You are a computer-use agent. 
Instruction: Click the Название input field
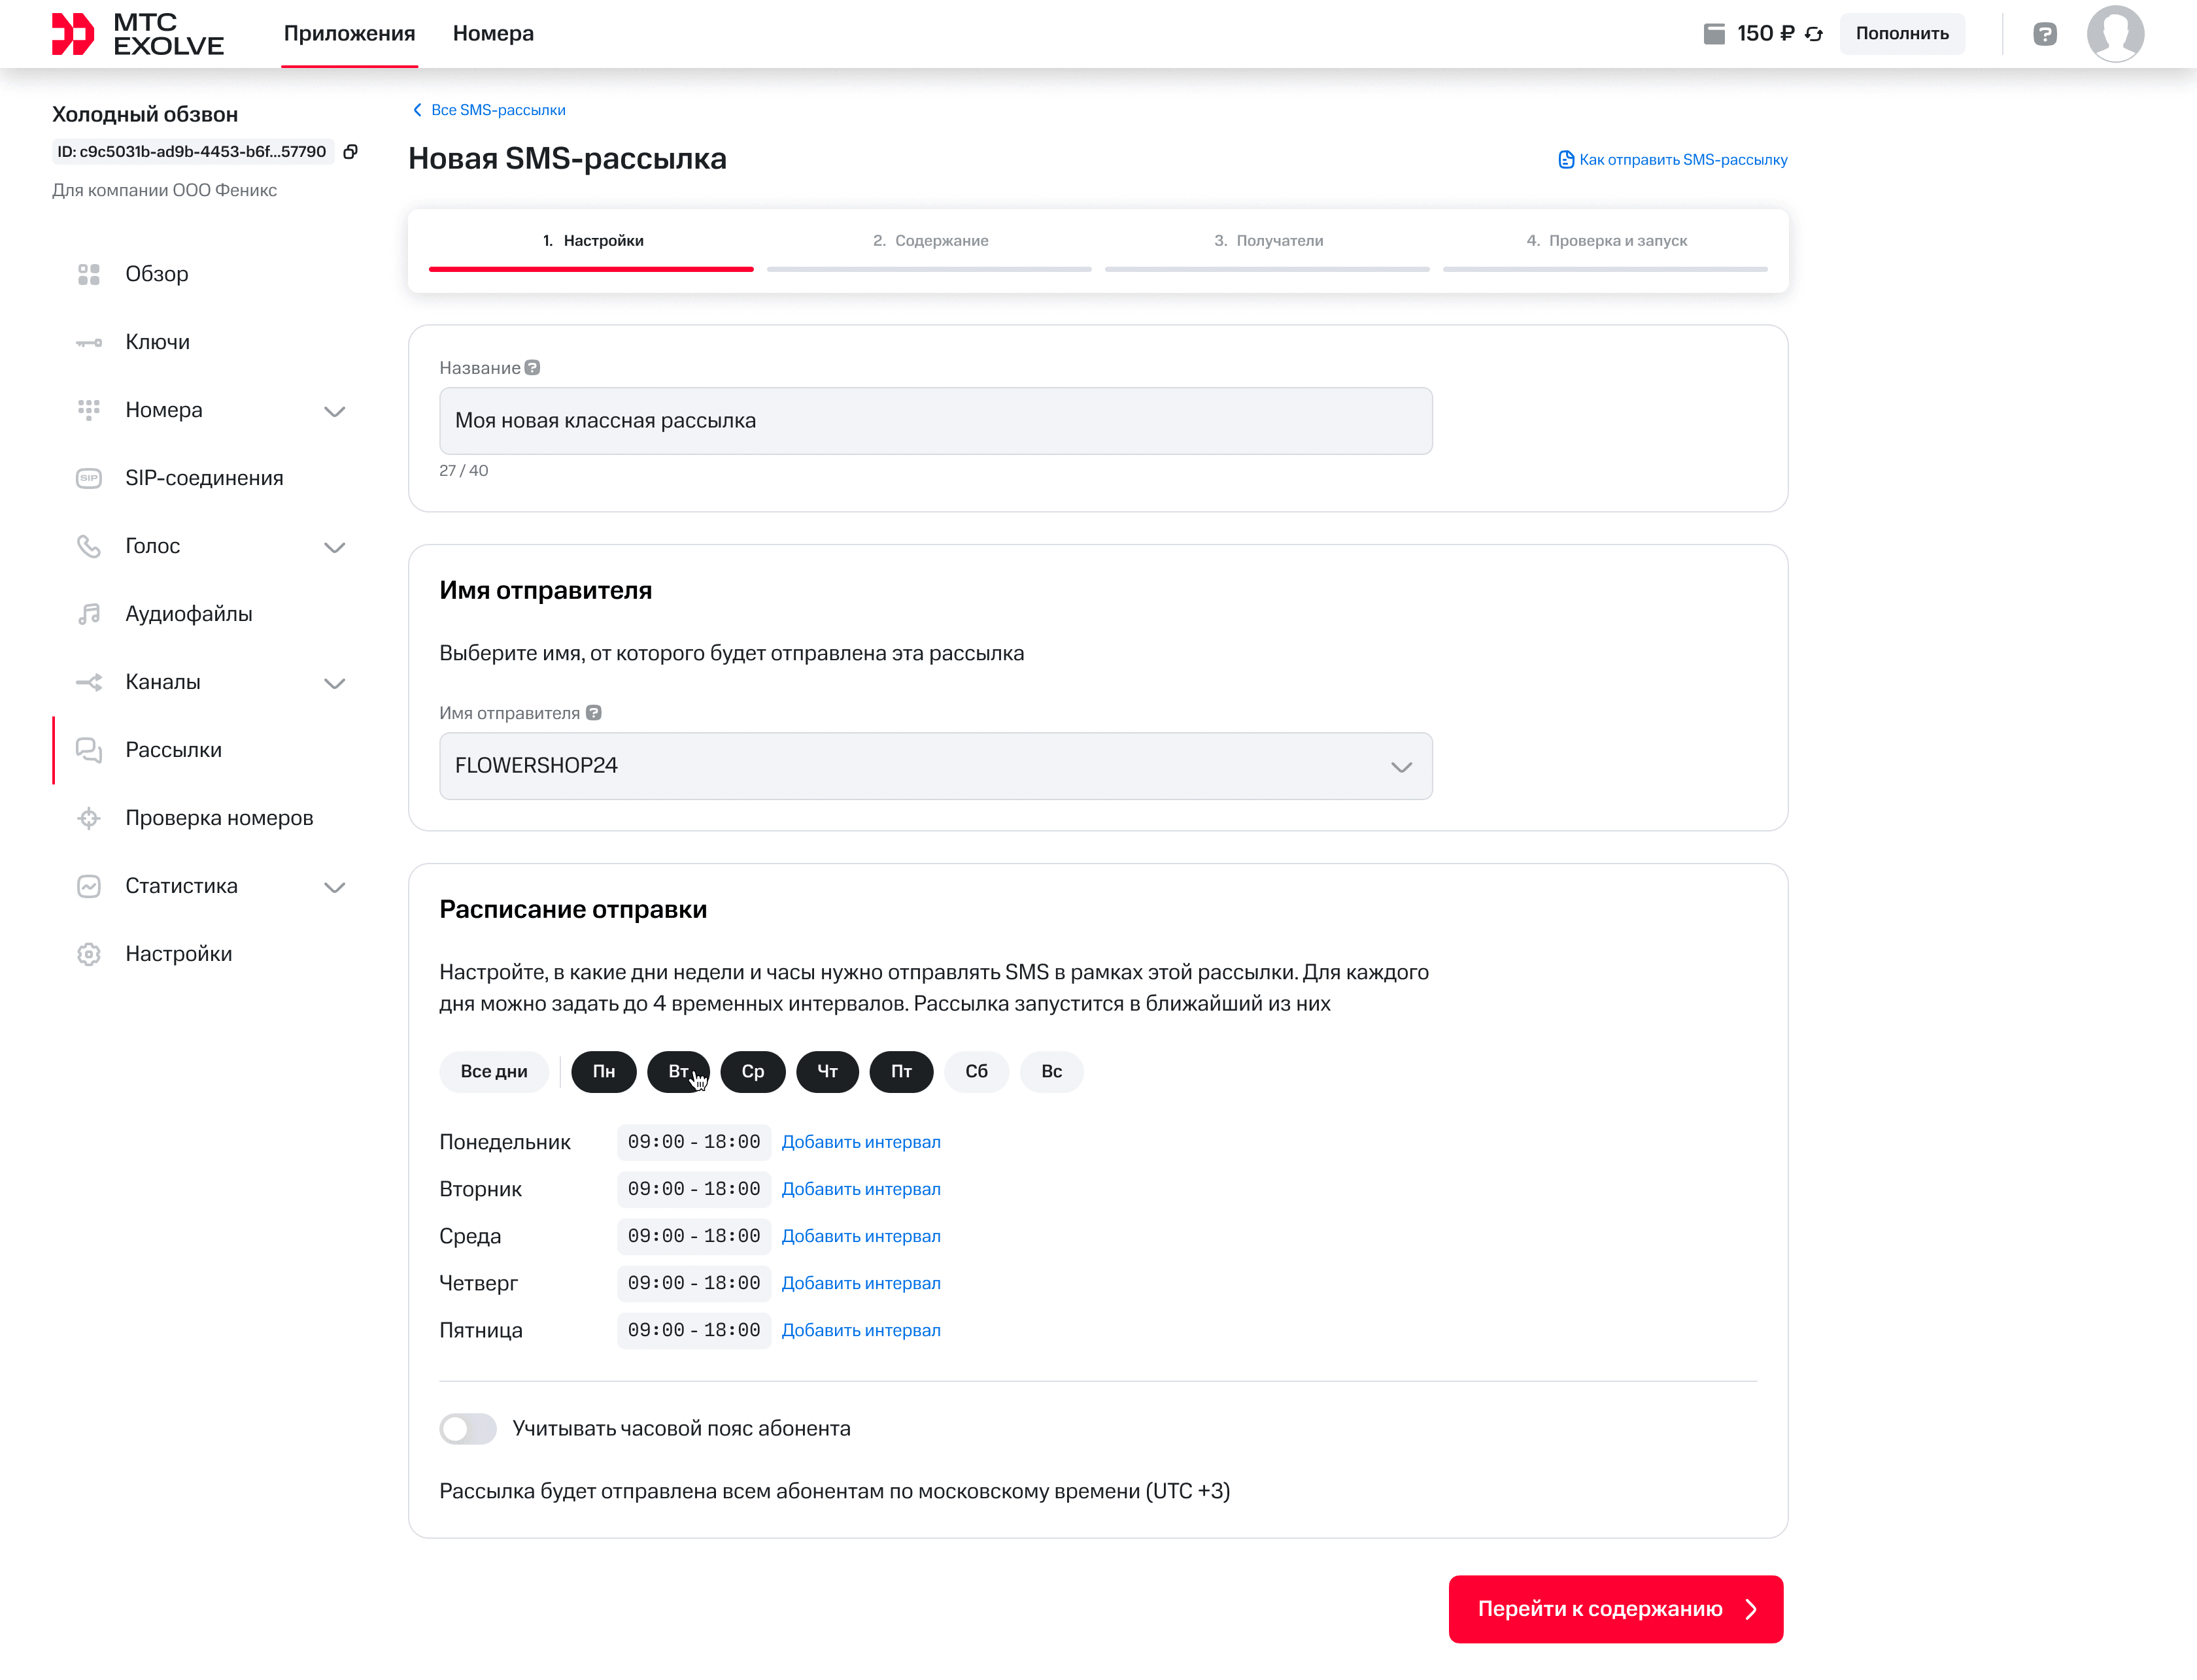tap(936, 421)
